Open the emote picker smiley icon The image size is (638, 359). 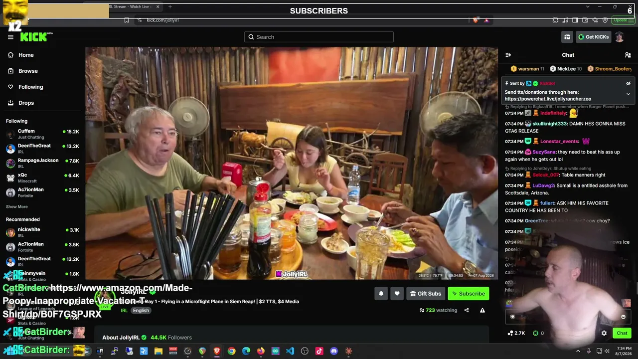623,317
